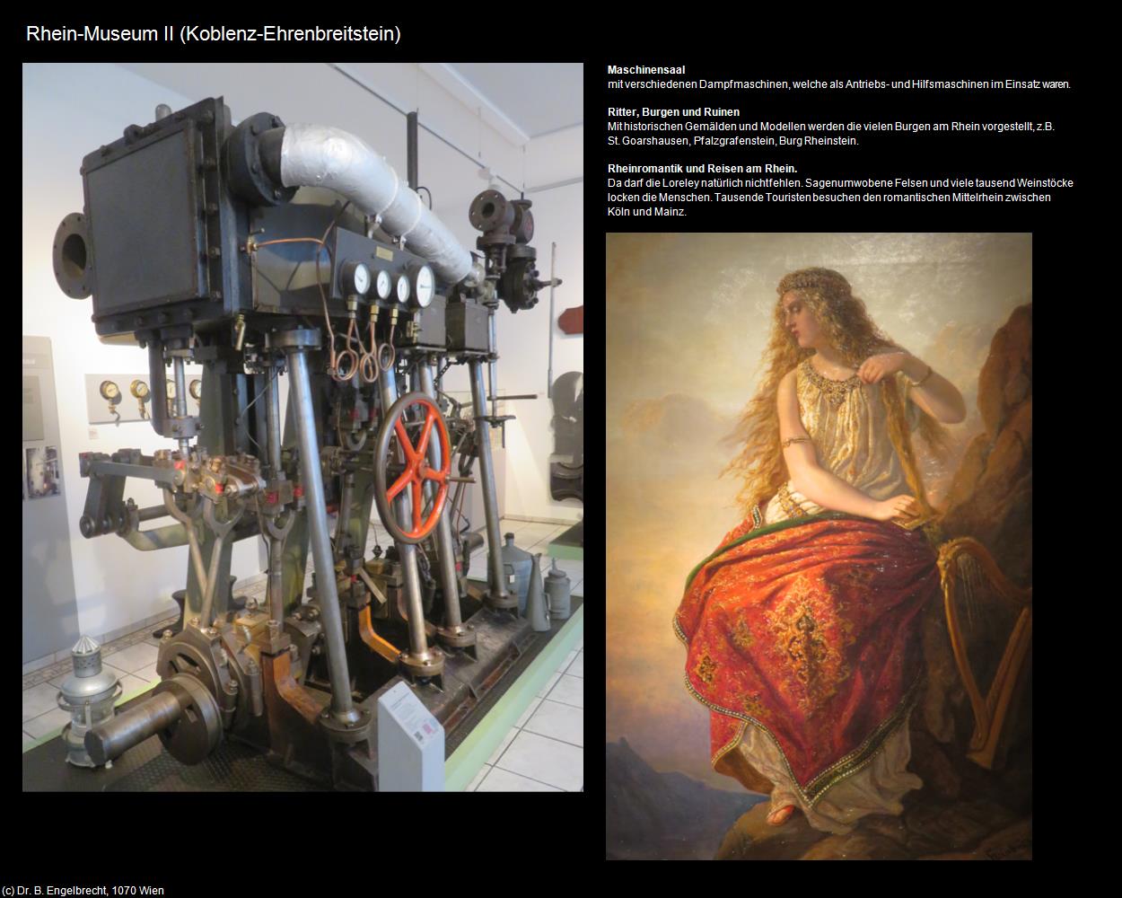Click the line starting 'Da darf die Loreley'
The image size is (1122, 898).
pyautogui.click(x=840, y=183)
